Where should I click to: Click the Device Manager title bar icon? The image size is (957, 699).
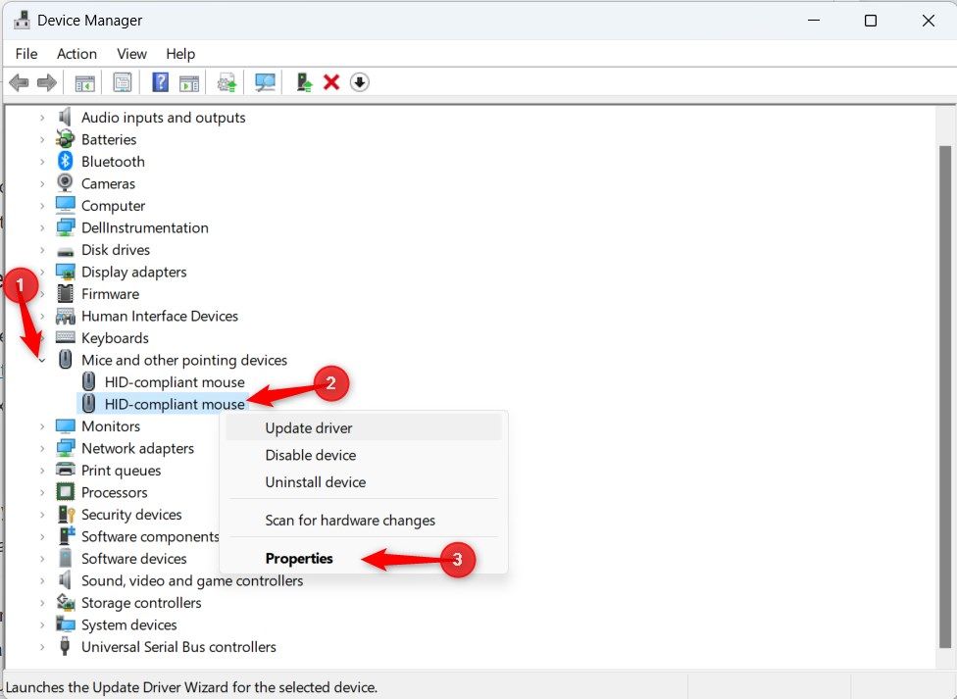tap(22, 19)
